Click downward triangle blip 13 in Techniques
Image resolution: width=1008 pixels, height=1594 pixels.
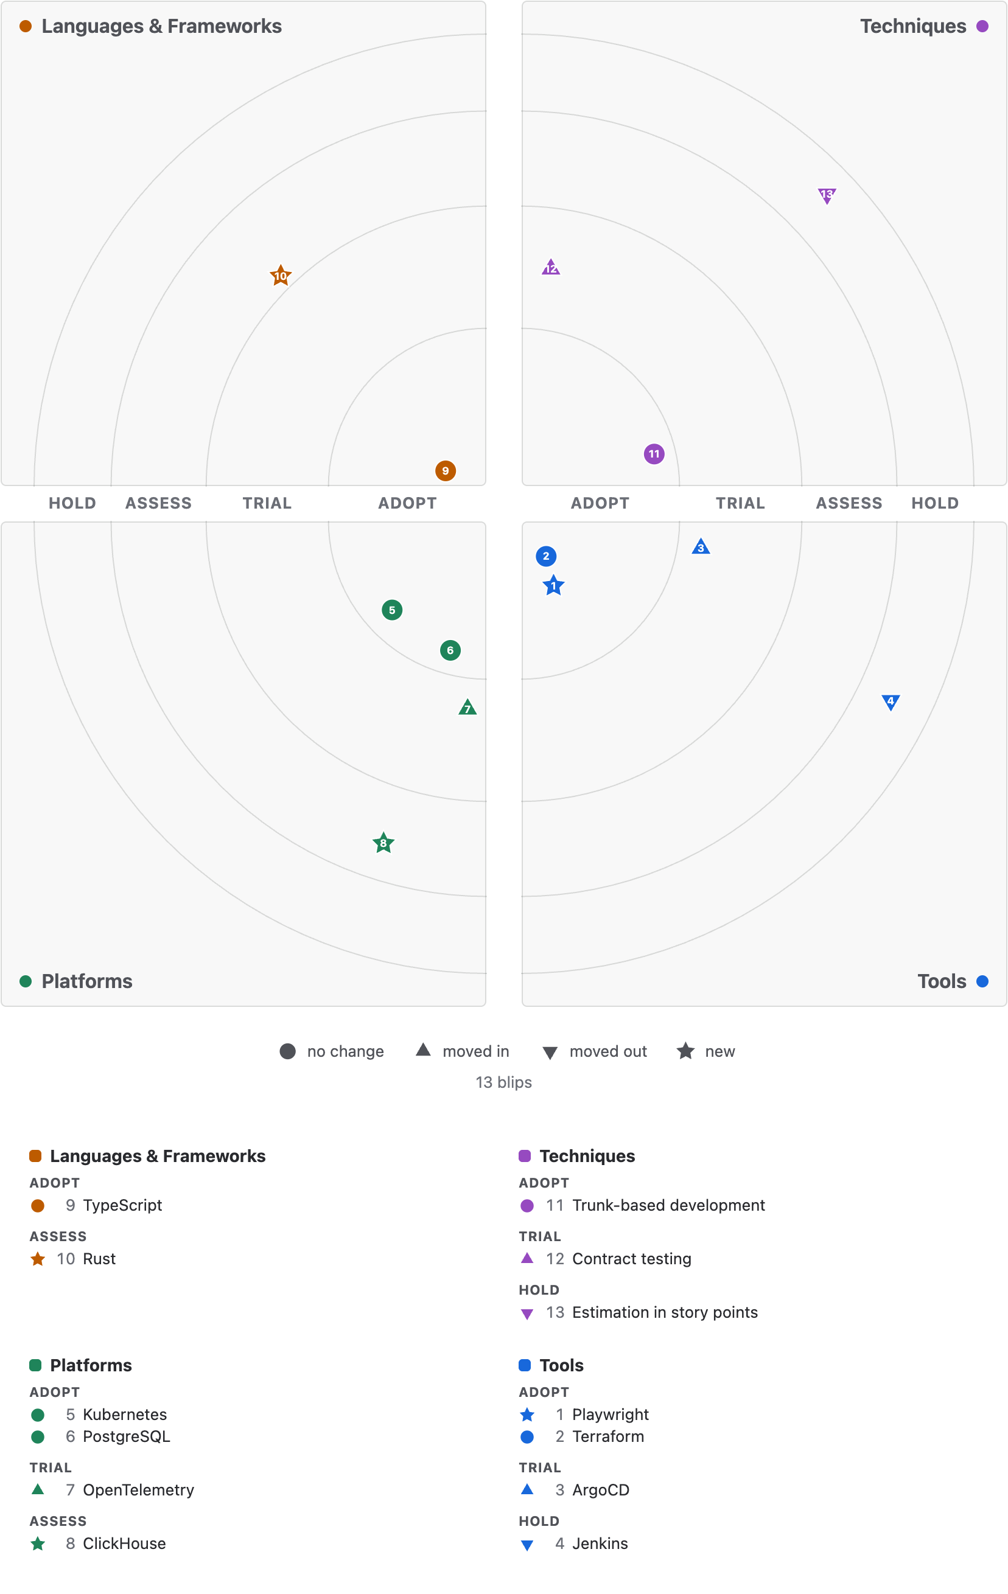click(x=827, y=195)
